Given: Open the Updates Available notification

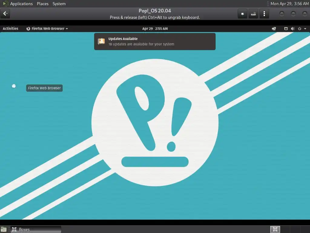Looking at the screenshot, I should point(155,41).
